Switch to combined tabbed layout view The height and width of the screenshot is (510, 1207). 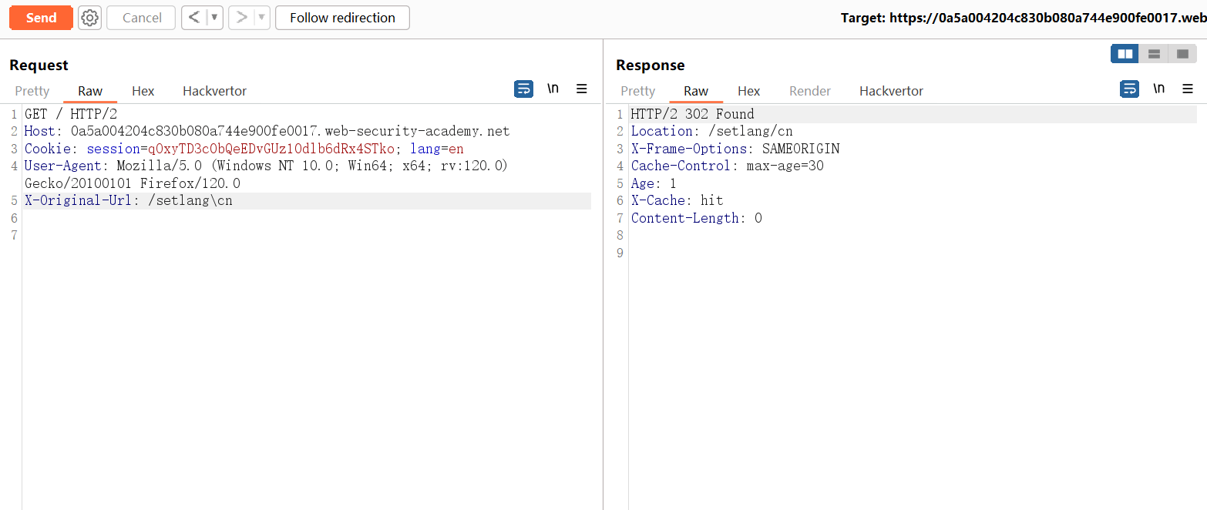(1182, 54)
